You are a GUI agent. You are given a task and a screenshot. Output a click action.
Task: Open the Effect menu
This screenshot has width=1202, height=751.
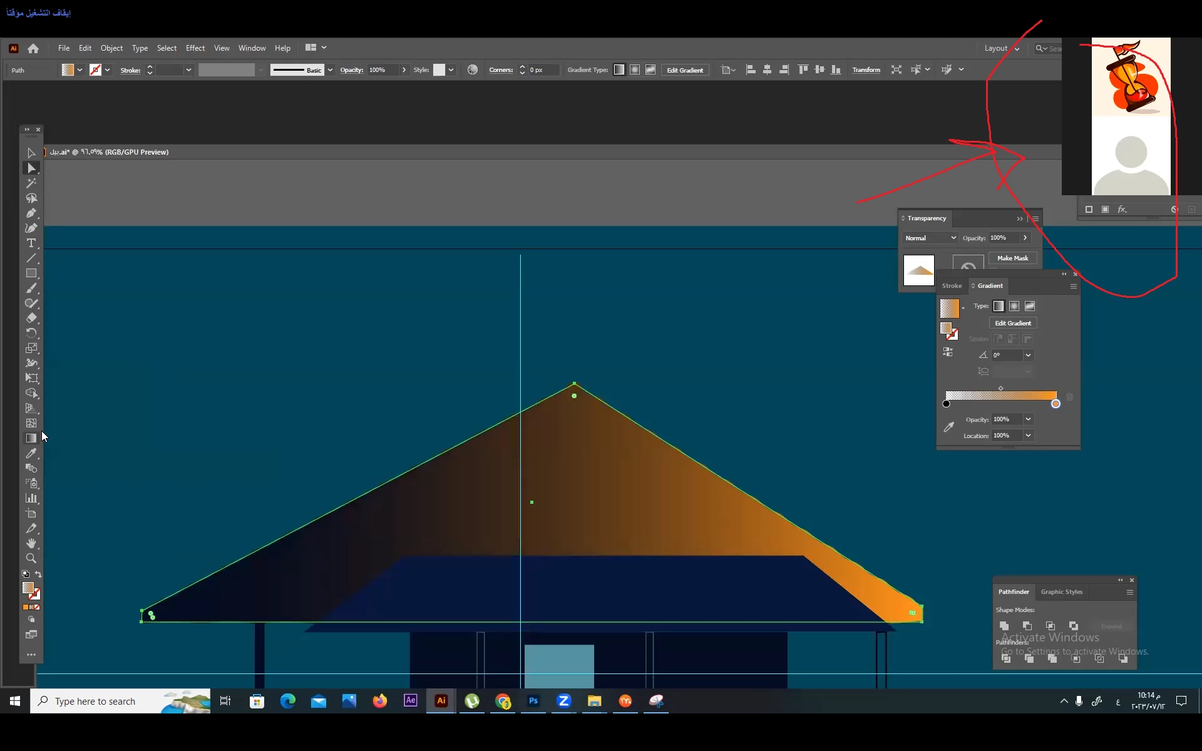[x=195, y=48]
